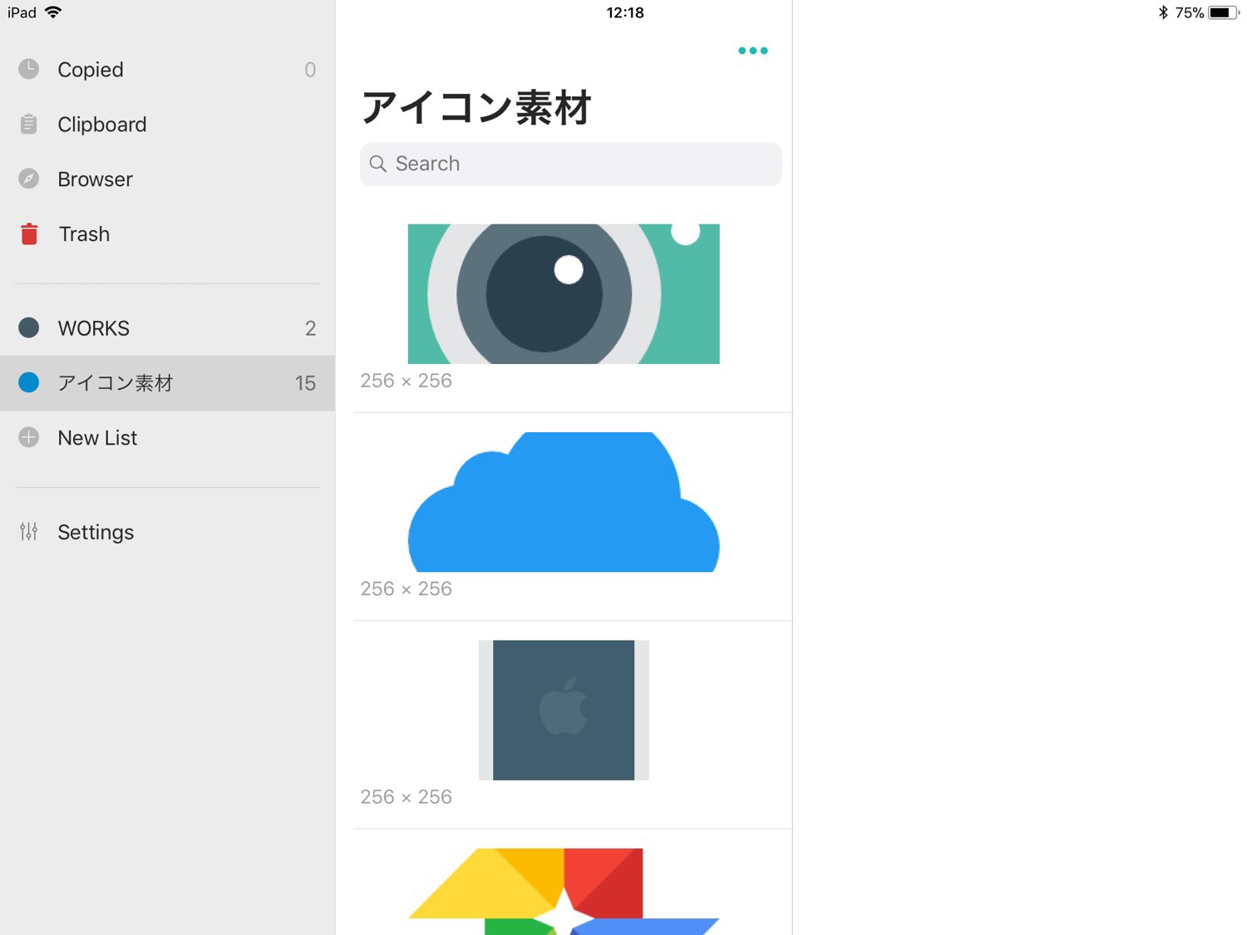Click the battery indicator icon

click(x=1224, y=12)
